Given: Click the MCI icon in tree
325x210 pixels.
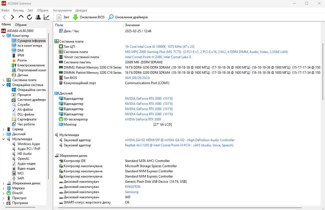Looking at the screenshot, I should (x=14, y=173).
